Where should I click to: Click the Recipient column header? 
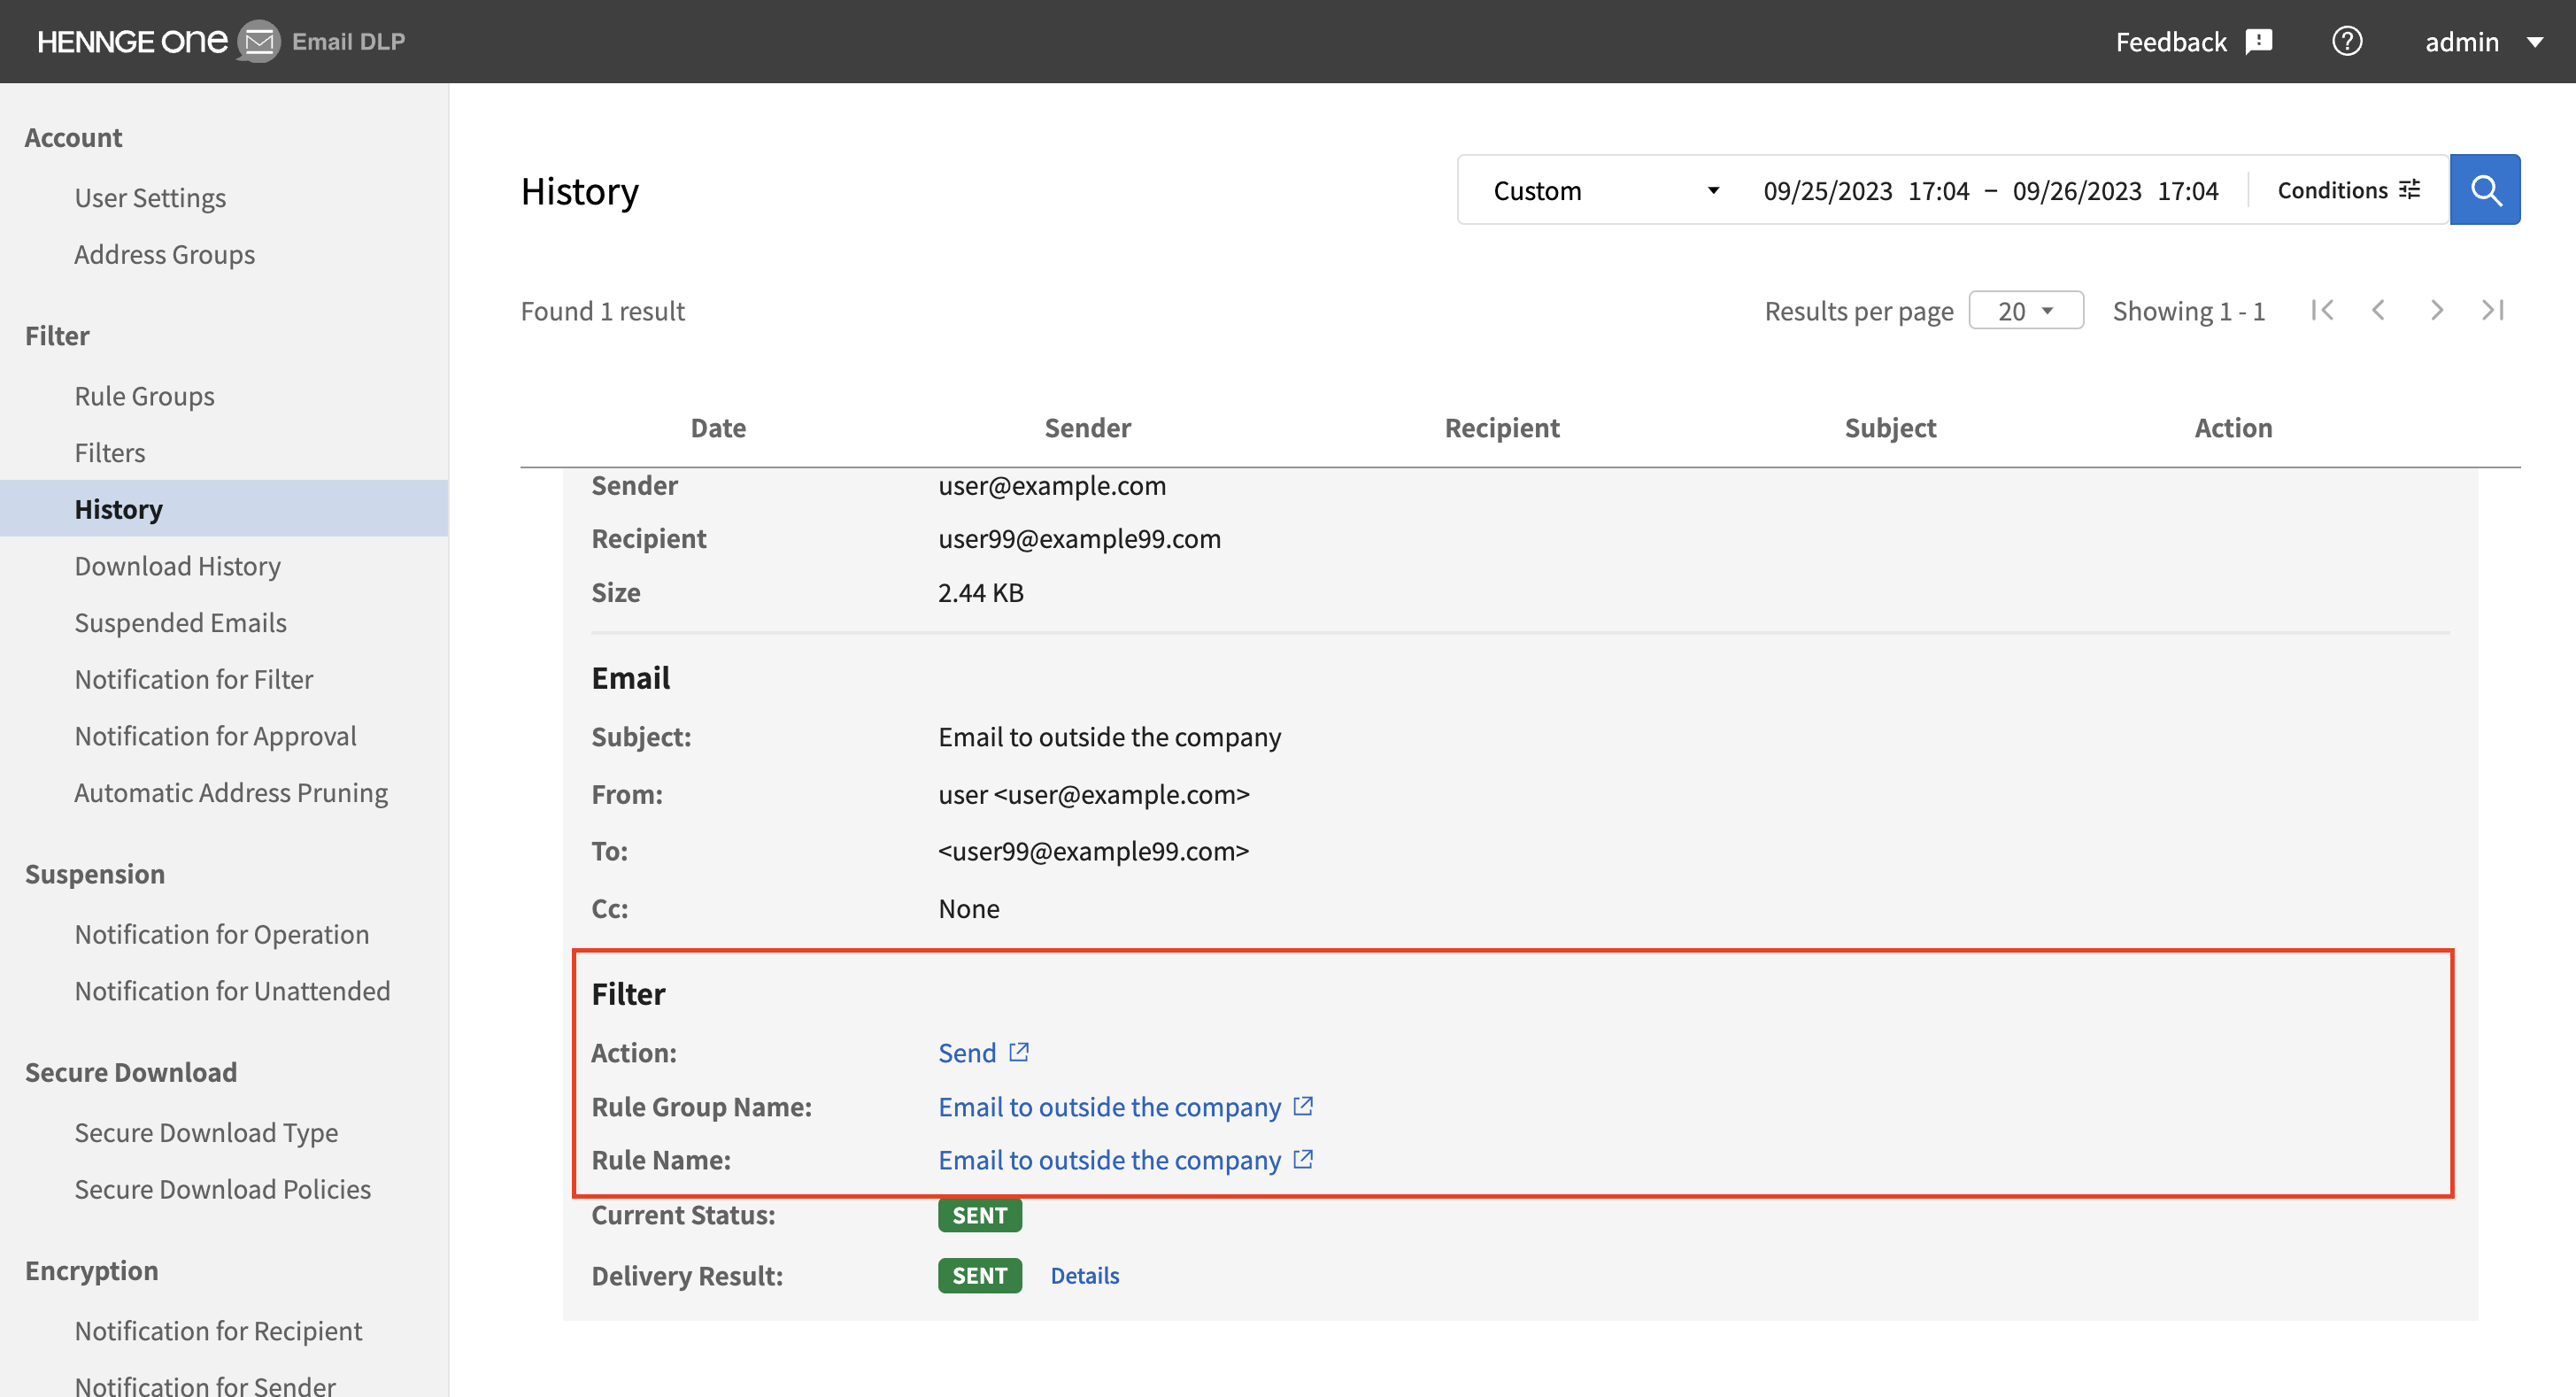point(1502,428)
